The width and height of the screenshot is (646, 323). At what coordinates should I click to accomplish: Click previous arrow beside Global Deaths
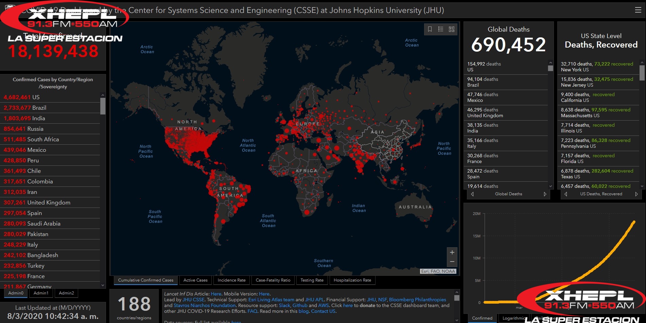[472, 194]
